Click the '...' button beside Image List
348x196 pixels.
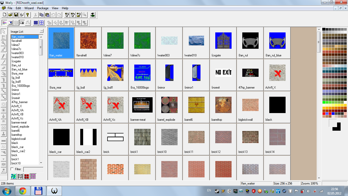tap(42, 31)
